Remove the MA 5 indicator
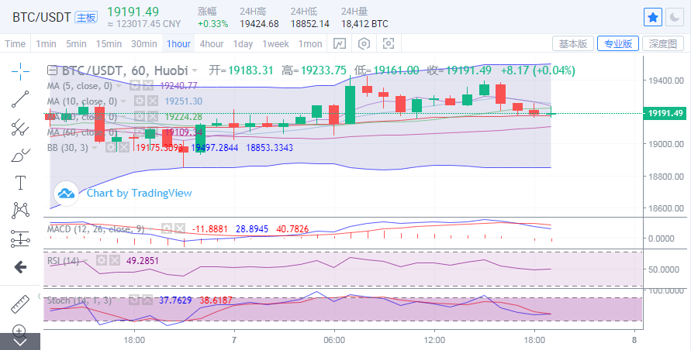The width and height of the screenshot is (691, 350). point(147,86)
